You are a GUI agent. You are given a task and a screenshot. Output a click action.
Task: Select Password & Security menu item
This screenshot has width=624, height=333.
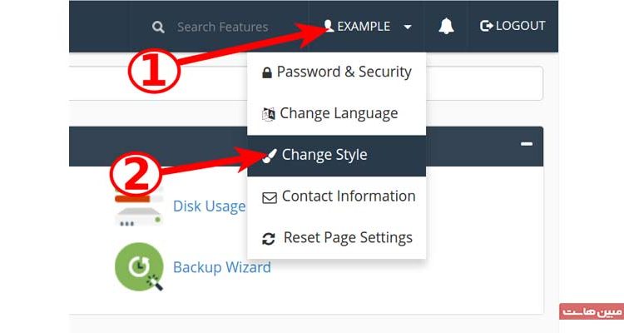[x=344, y=72]
